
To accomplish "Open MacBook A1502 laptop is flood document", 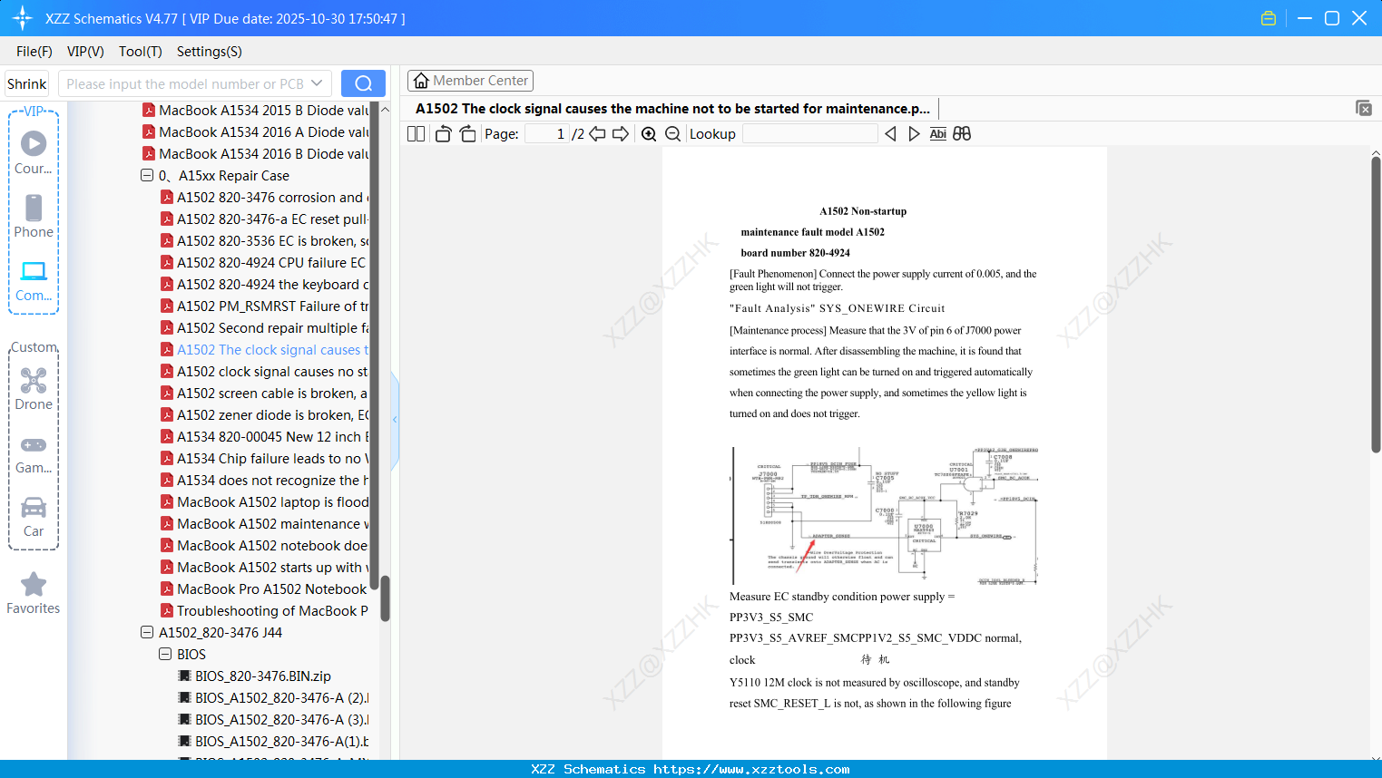I will point(265,502).
